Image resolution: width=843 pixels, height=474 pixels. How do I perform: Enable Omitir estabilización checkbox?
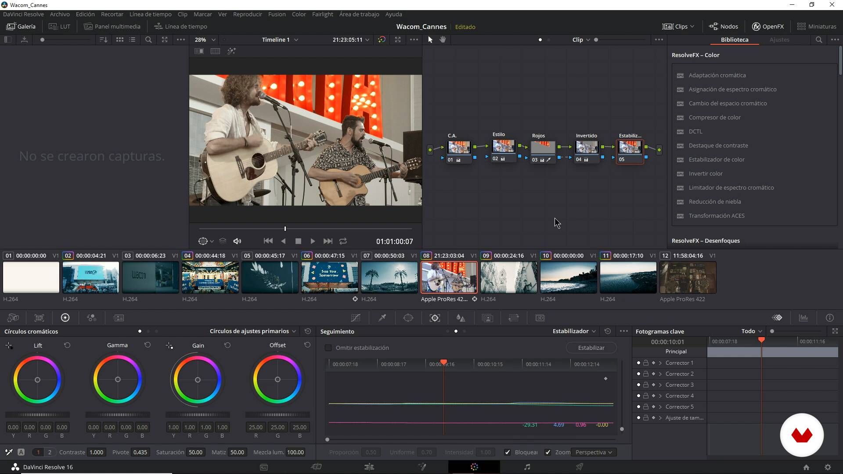pos(328,348)
